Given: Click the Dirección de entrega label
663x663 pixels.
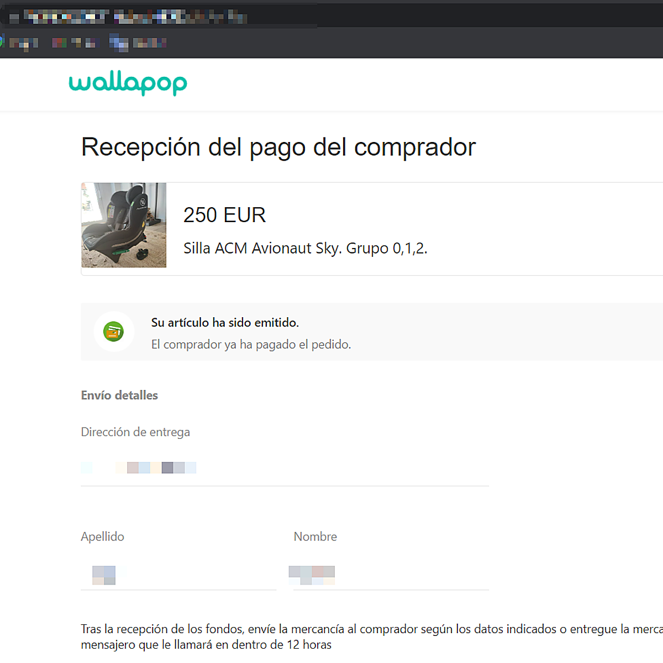Looking at the screenshot, I should [135, 432].
